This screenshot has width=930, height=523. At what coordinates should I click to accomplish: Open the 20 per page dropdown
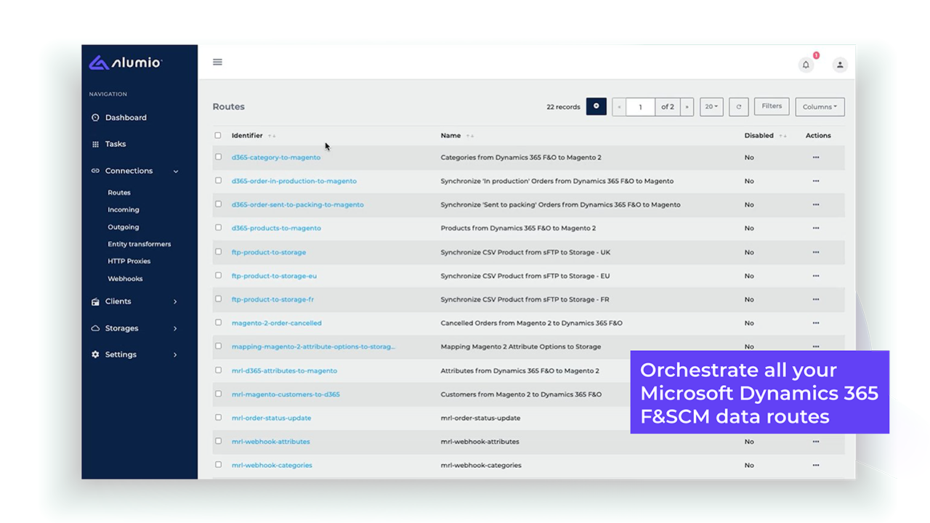tap(711, 107)
